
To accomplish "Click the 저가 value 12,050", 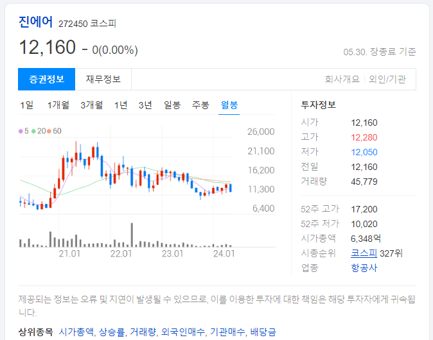I will (x=364, y=152).
